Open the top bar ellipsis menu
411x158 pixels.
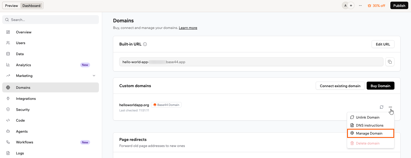click(x=360, y=6)
